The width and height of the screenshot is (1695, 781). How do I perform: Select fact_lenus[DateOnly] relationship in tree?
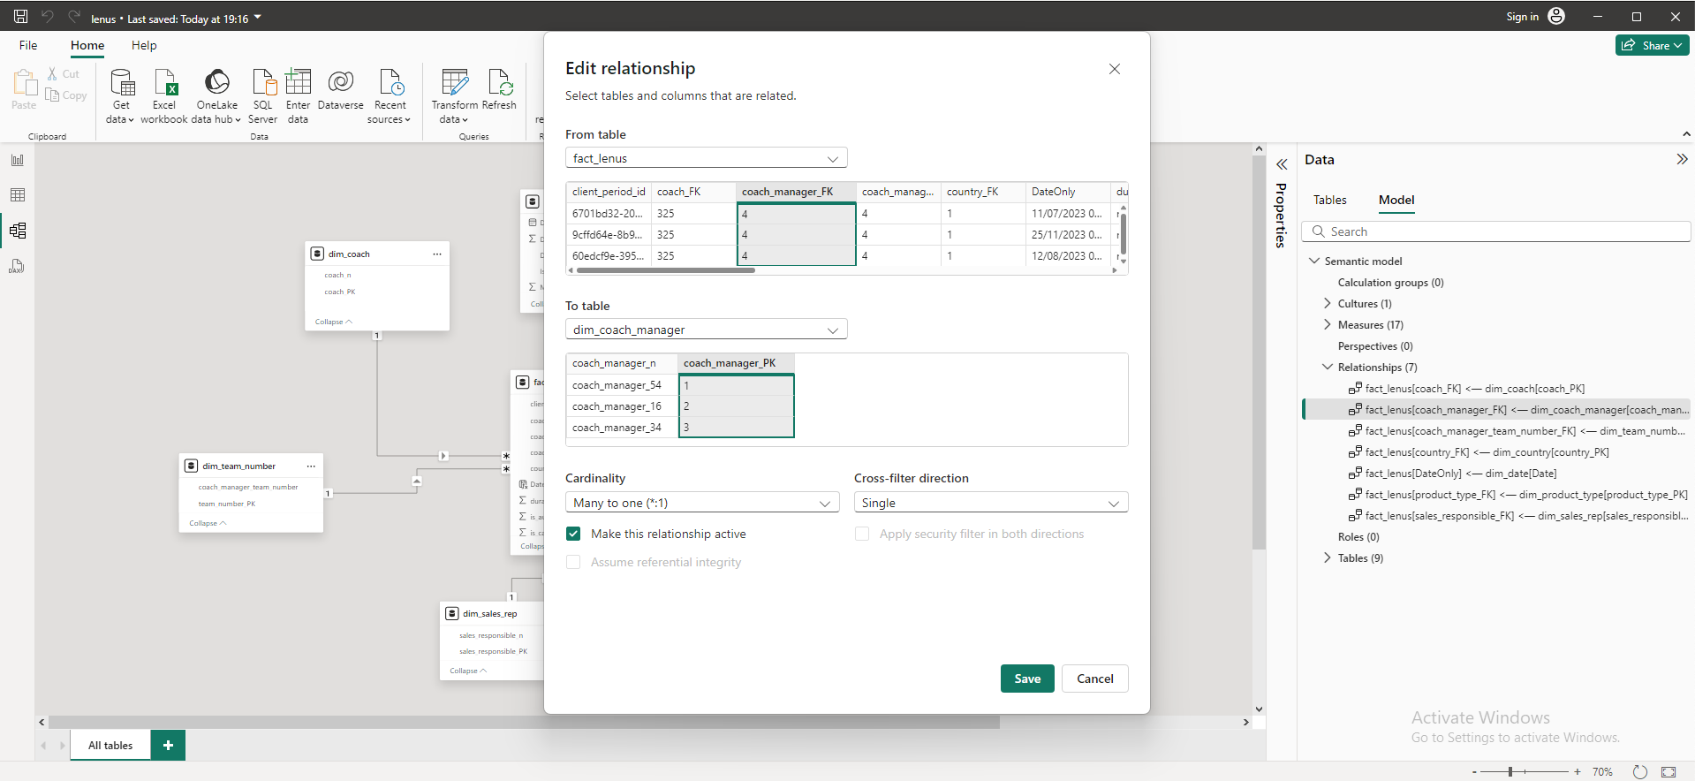[1461, 474]
